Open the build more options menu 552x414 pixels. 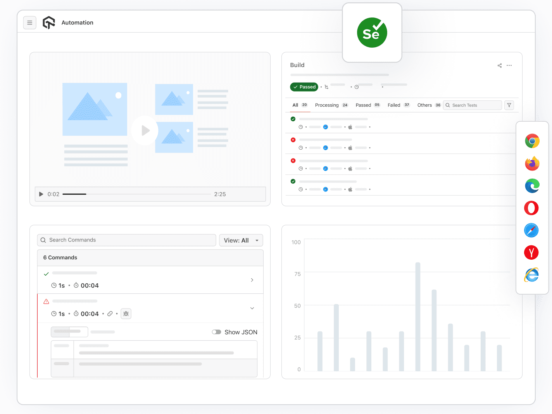[509, 66]
